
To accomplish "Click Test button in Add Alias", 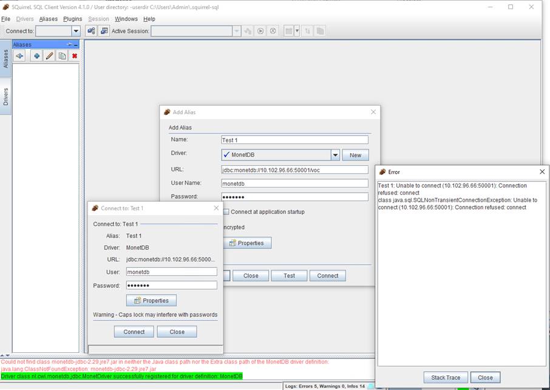I will [x=289, y=276].
